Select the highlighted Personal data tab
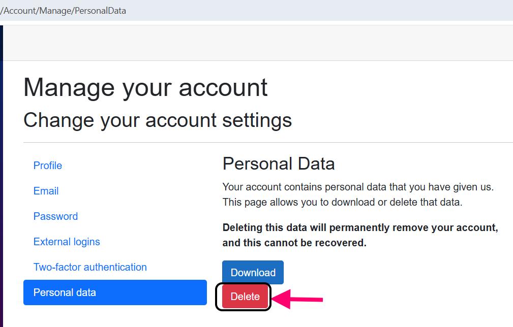513x327 pixels. pyautogui.click(x=115, y=292)
